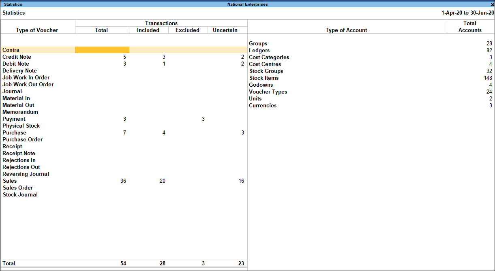The width and height of the screenshot is (495, 271).
Task: Click grand total transactions value 54
Action: point(123,264)
